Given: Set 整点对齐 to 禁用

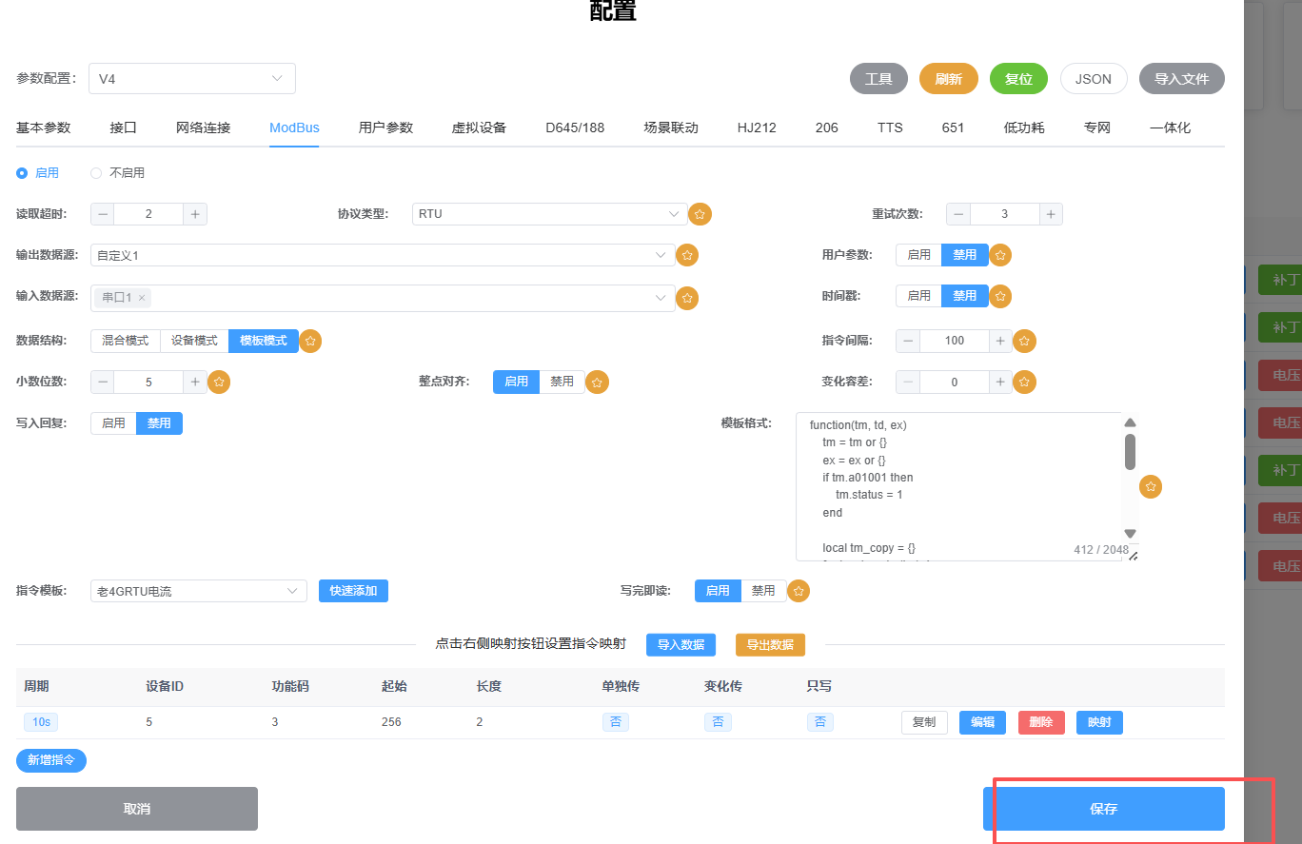Looking at the screenshot, I should coord(562,382).
